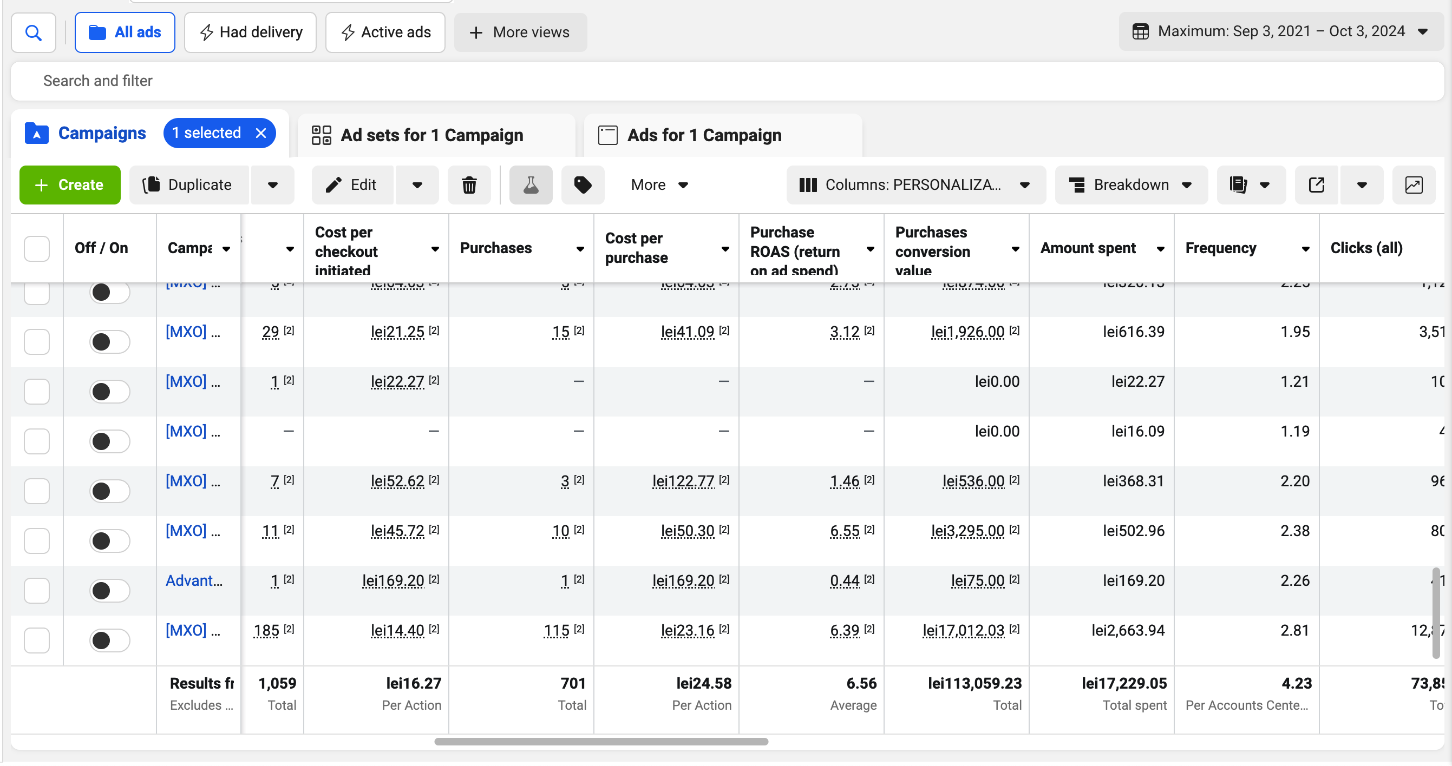1452x766 pixels.
Task: Click the horizontal scrollbar under table
Action: pos(601,741)
